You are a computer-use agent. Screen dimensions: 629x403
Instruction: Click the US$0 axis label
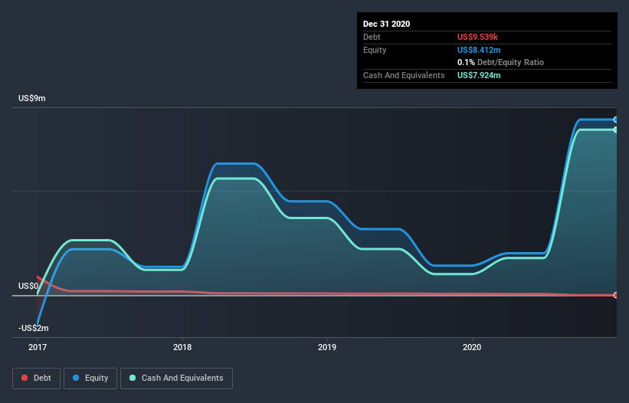click(28, 286)
